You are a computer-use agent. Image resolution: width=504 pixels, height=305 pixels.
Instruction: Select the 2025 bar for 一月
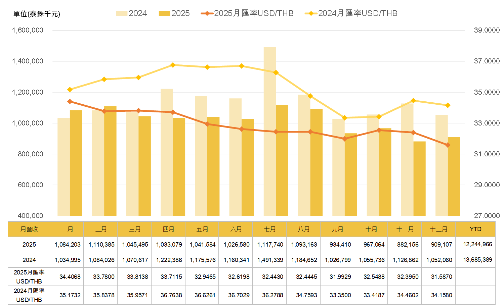pyautogui.click(x=76, y=163)
